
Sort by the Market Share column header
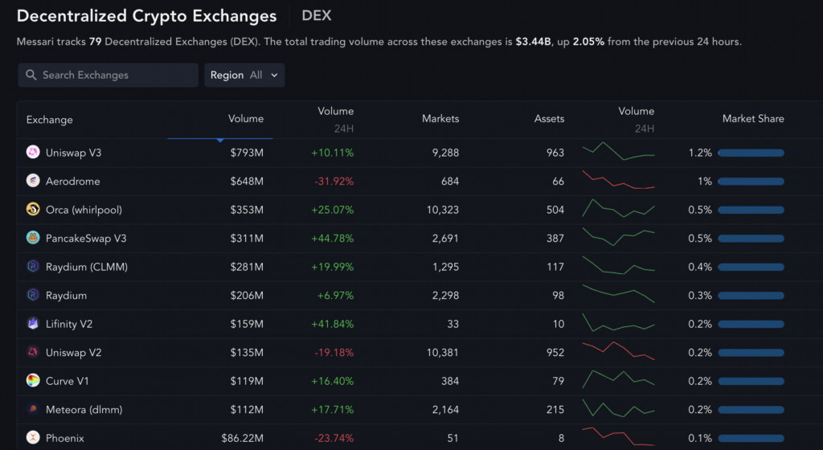(753, 119)
